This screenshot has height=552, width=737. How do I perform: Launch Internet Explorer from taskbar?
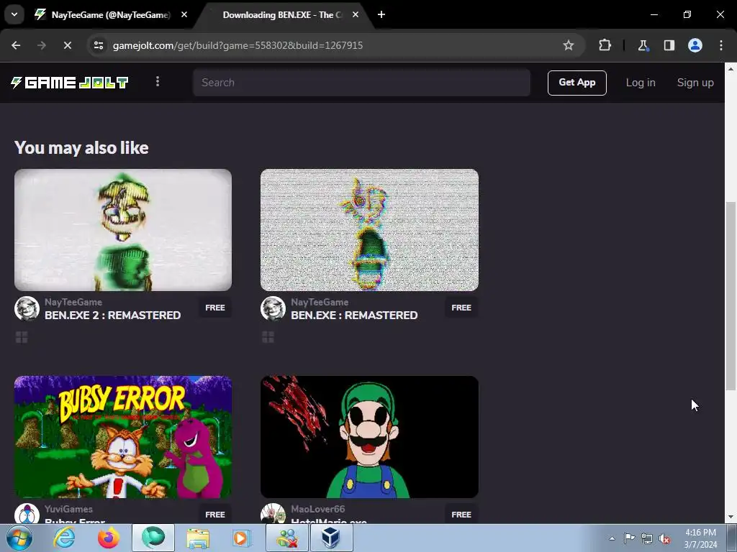(x=64, y=538)
